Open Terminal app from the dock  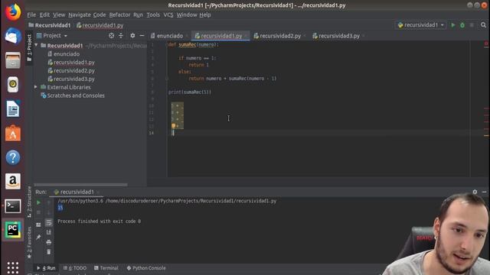[13, 205]
